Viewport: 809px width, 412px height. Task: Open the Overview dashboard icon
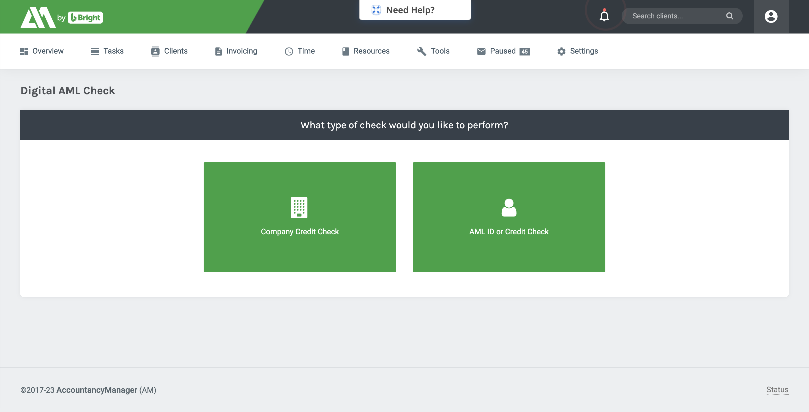click(x=24, y=51)
